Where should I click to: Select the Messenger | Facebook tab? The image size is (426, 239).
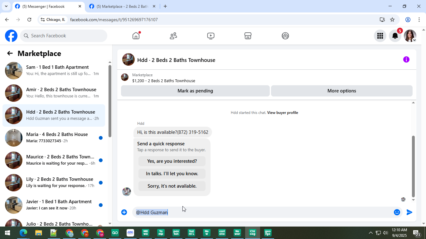click(x=48, y=6)
